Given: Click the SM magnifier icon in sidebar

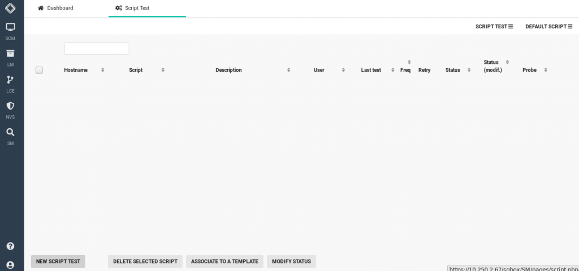Looking at the screenshot, I should [10, 132].
